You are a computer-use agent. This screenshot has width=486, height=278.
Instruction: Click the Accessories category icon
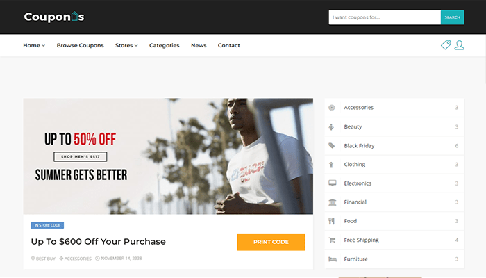click(x=332, y=108)
